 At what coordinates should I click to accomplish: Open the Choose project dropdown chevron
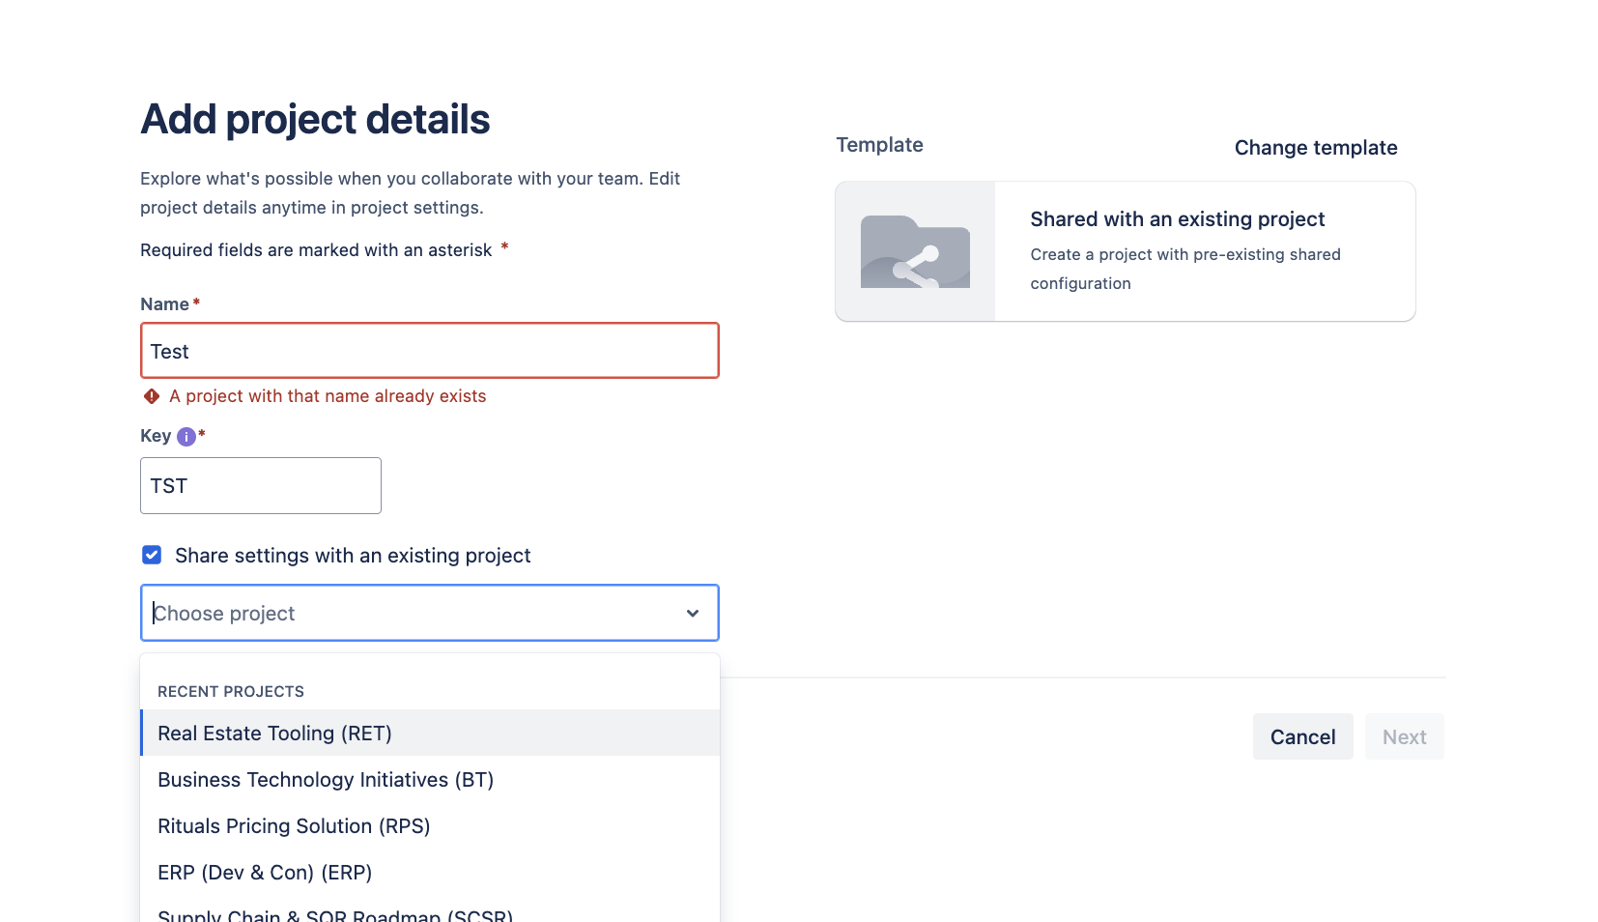692,613
